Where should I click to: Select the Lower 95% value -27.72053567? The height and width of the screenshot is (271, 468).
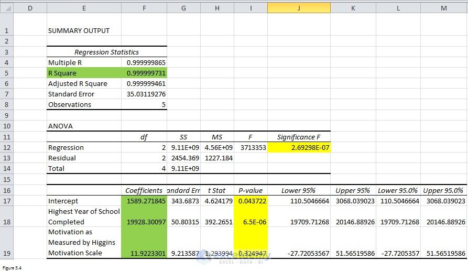pos(299,243)
